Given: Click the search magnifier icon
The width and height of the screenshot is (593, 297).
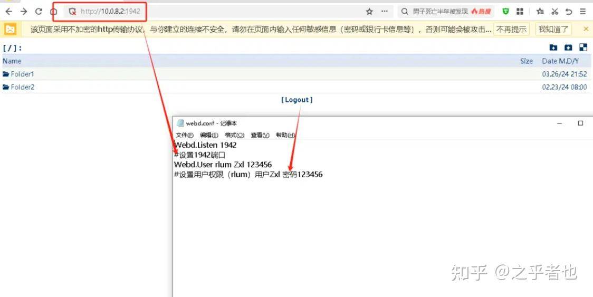Looking at the screenshot, I should point(405,12).
